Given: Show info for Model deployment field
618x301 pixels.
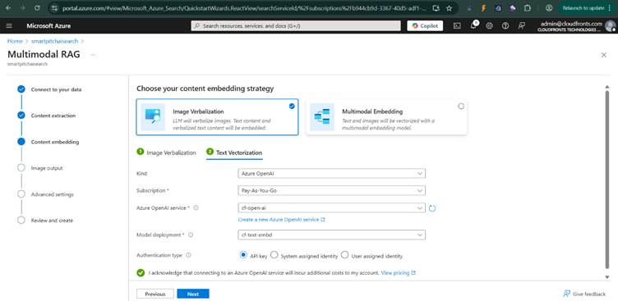Looking at the screenshot, I should [191, 235].
